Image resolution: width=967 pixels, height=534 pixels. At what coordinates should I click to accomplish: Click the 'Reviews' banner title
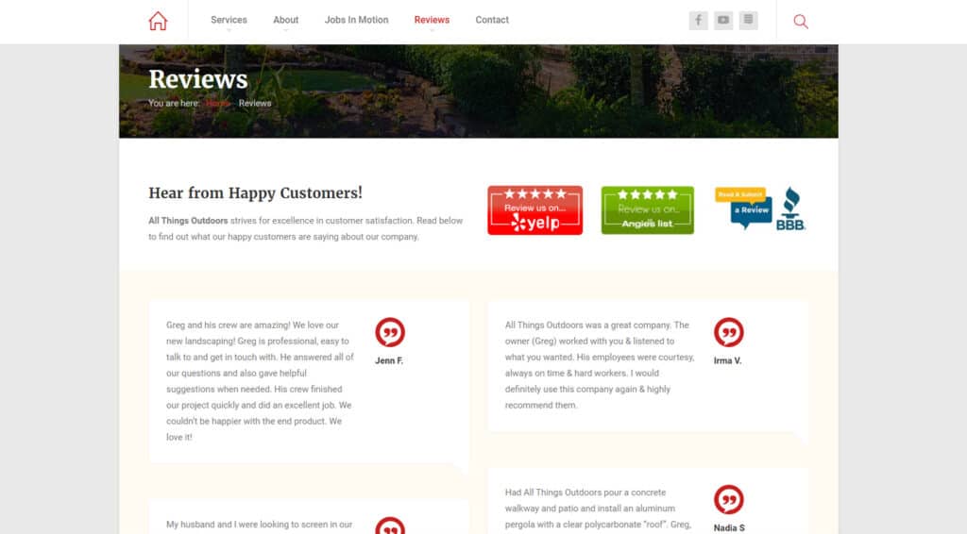pyautogui.click(x=198, y=79)
